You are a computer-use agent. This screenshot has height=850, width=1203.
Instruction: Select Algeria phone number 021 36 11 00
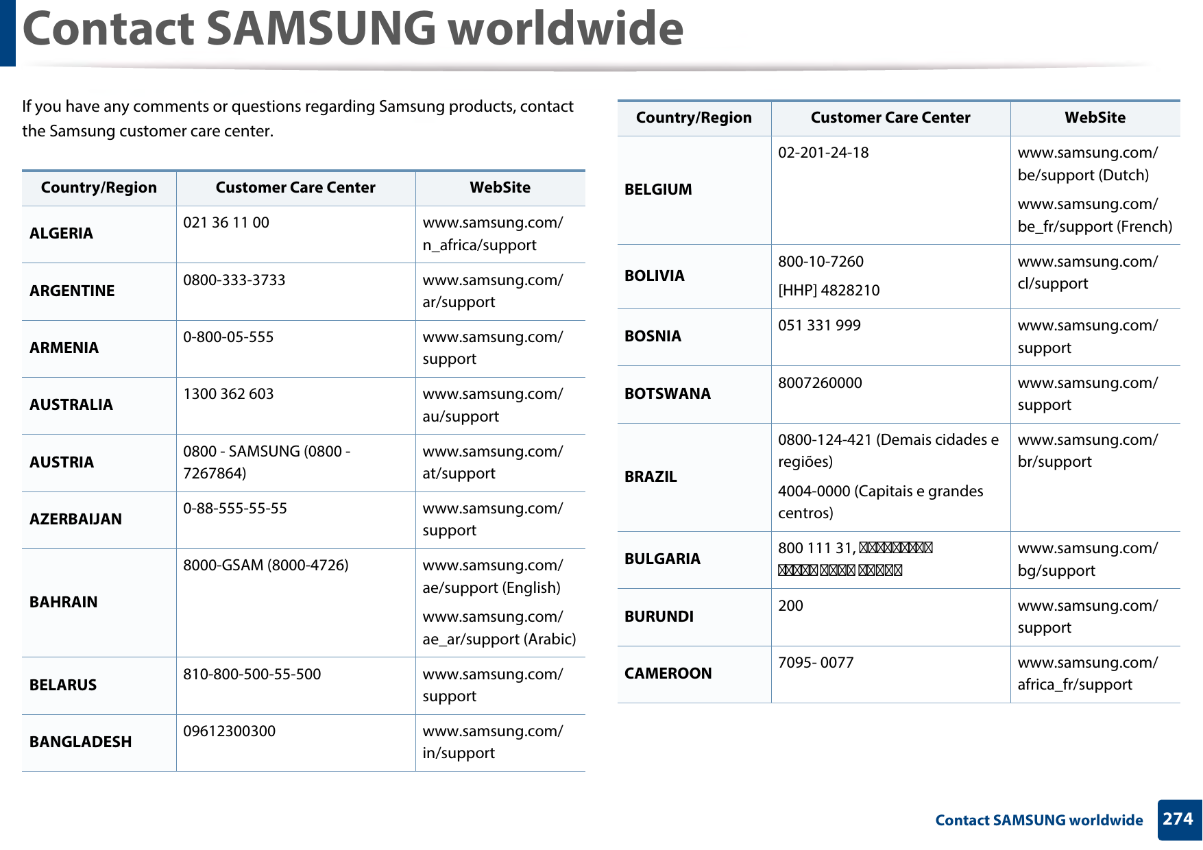pyautogui.click(x=226, y=223)
